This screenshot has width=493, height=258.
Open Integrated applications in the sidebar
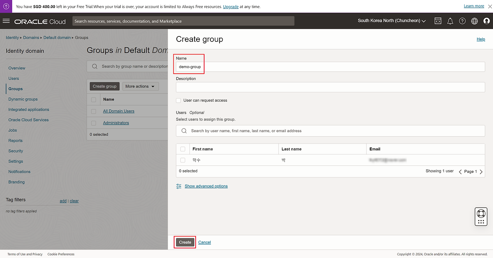coord(29,109)
